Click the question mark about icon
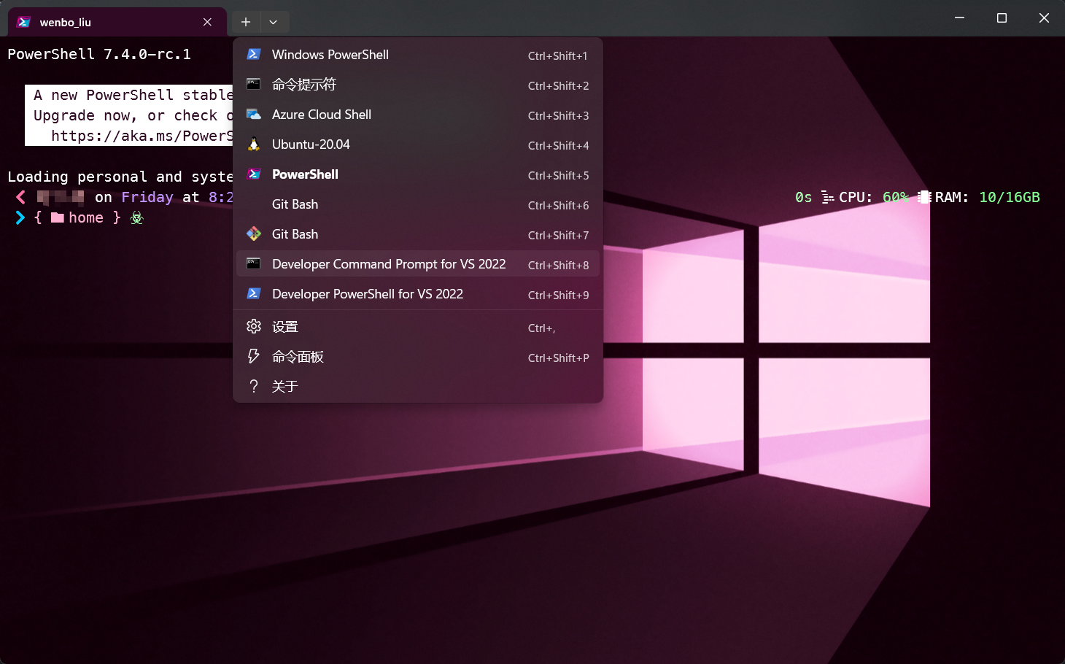This screenshot has height=664, width=1065. [x=254, y=386]
